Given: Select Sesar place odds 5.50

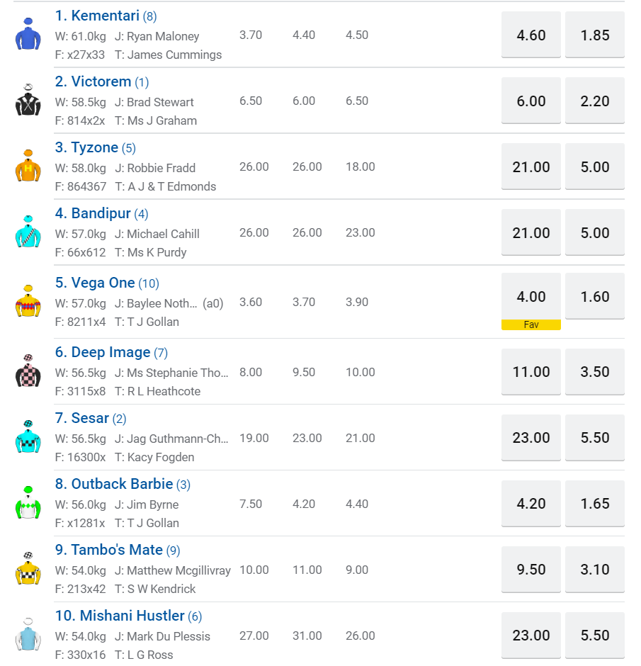Looking at the screenshot, I should [595, 437].
